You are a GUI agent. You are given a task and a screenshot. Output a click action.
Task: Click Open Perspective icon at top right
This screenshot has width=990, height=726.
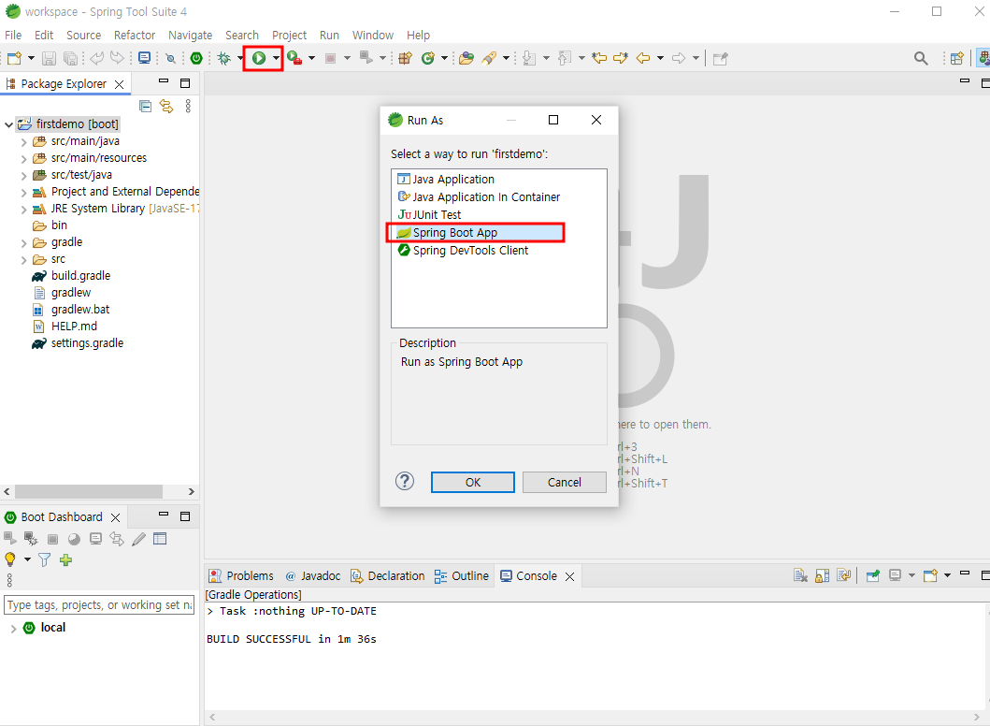[957, 58]
